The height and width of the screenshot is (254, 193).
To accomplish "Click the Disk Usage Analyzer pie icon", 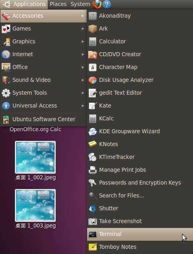I will 93,80.
